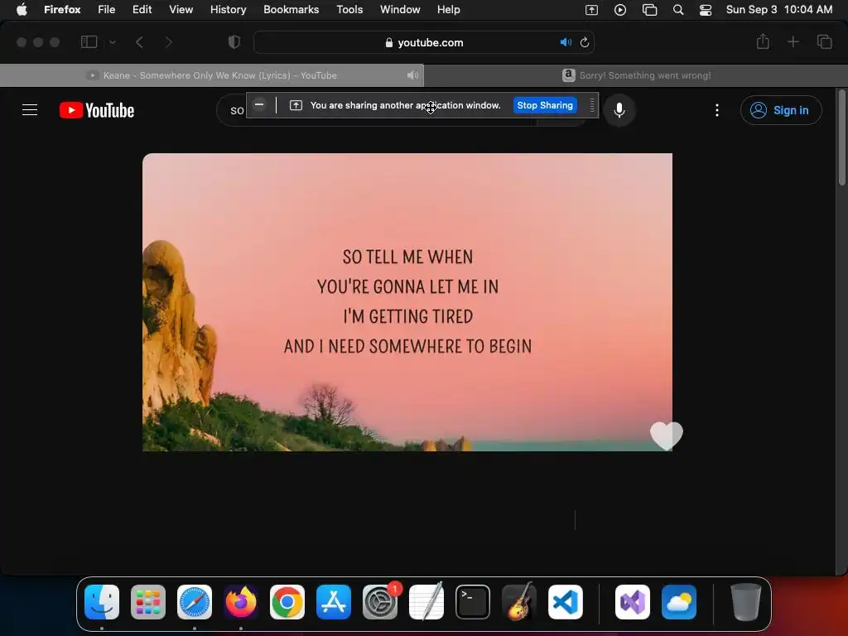848x636 pixels.
Task: Open Safari from the dock
Action: coord(195,602)
